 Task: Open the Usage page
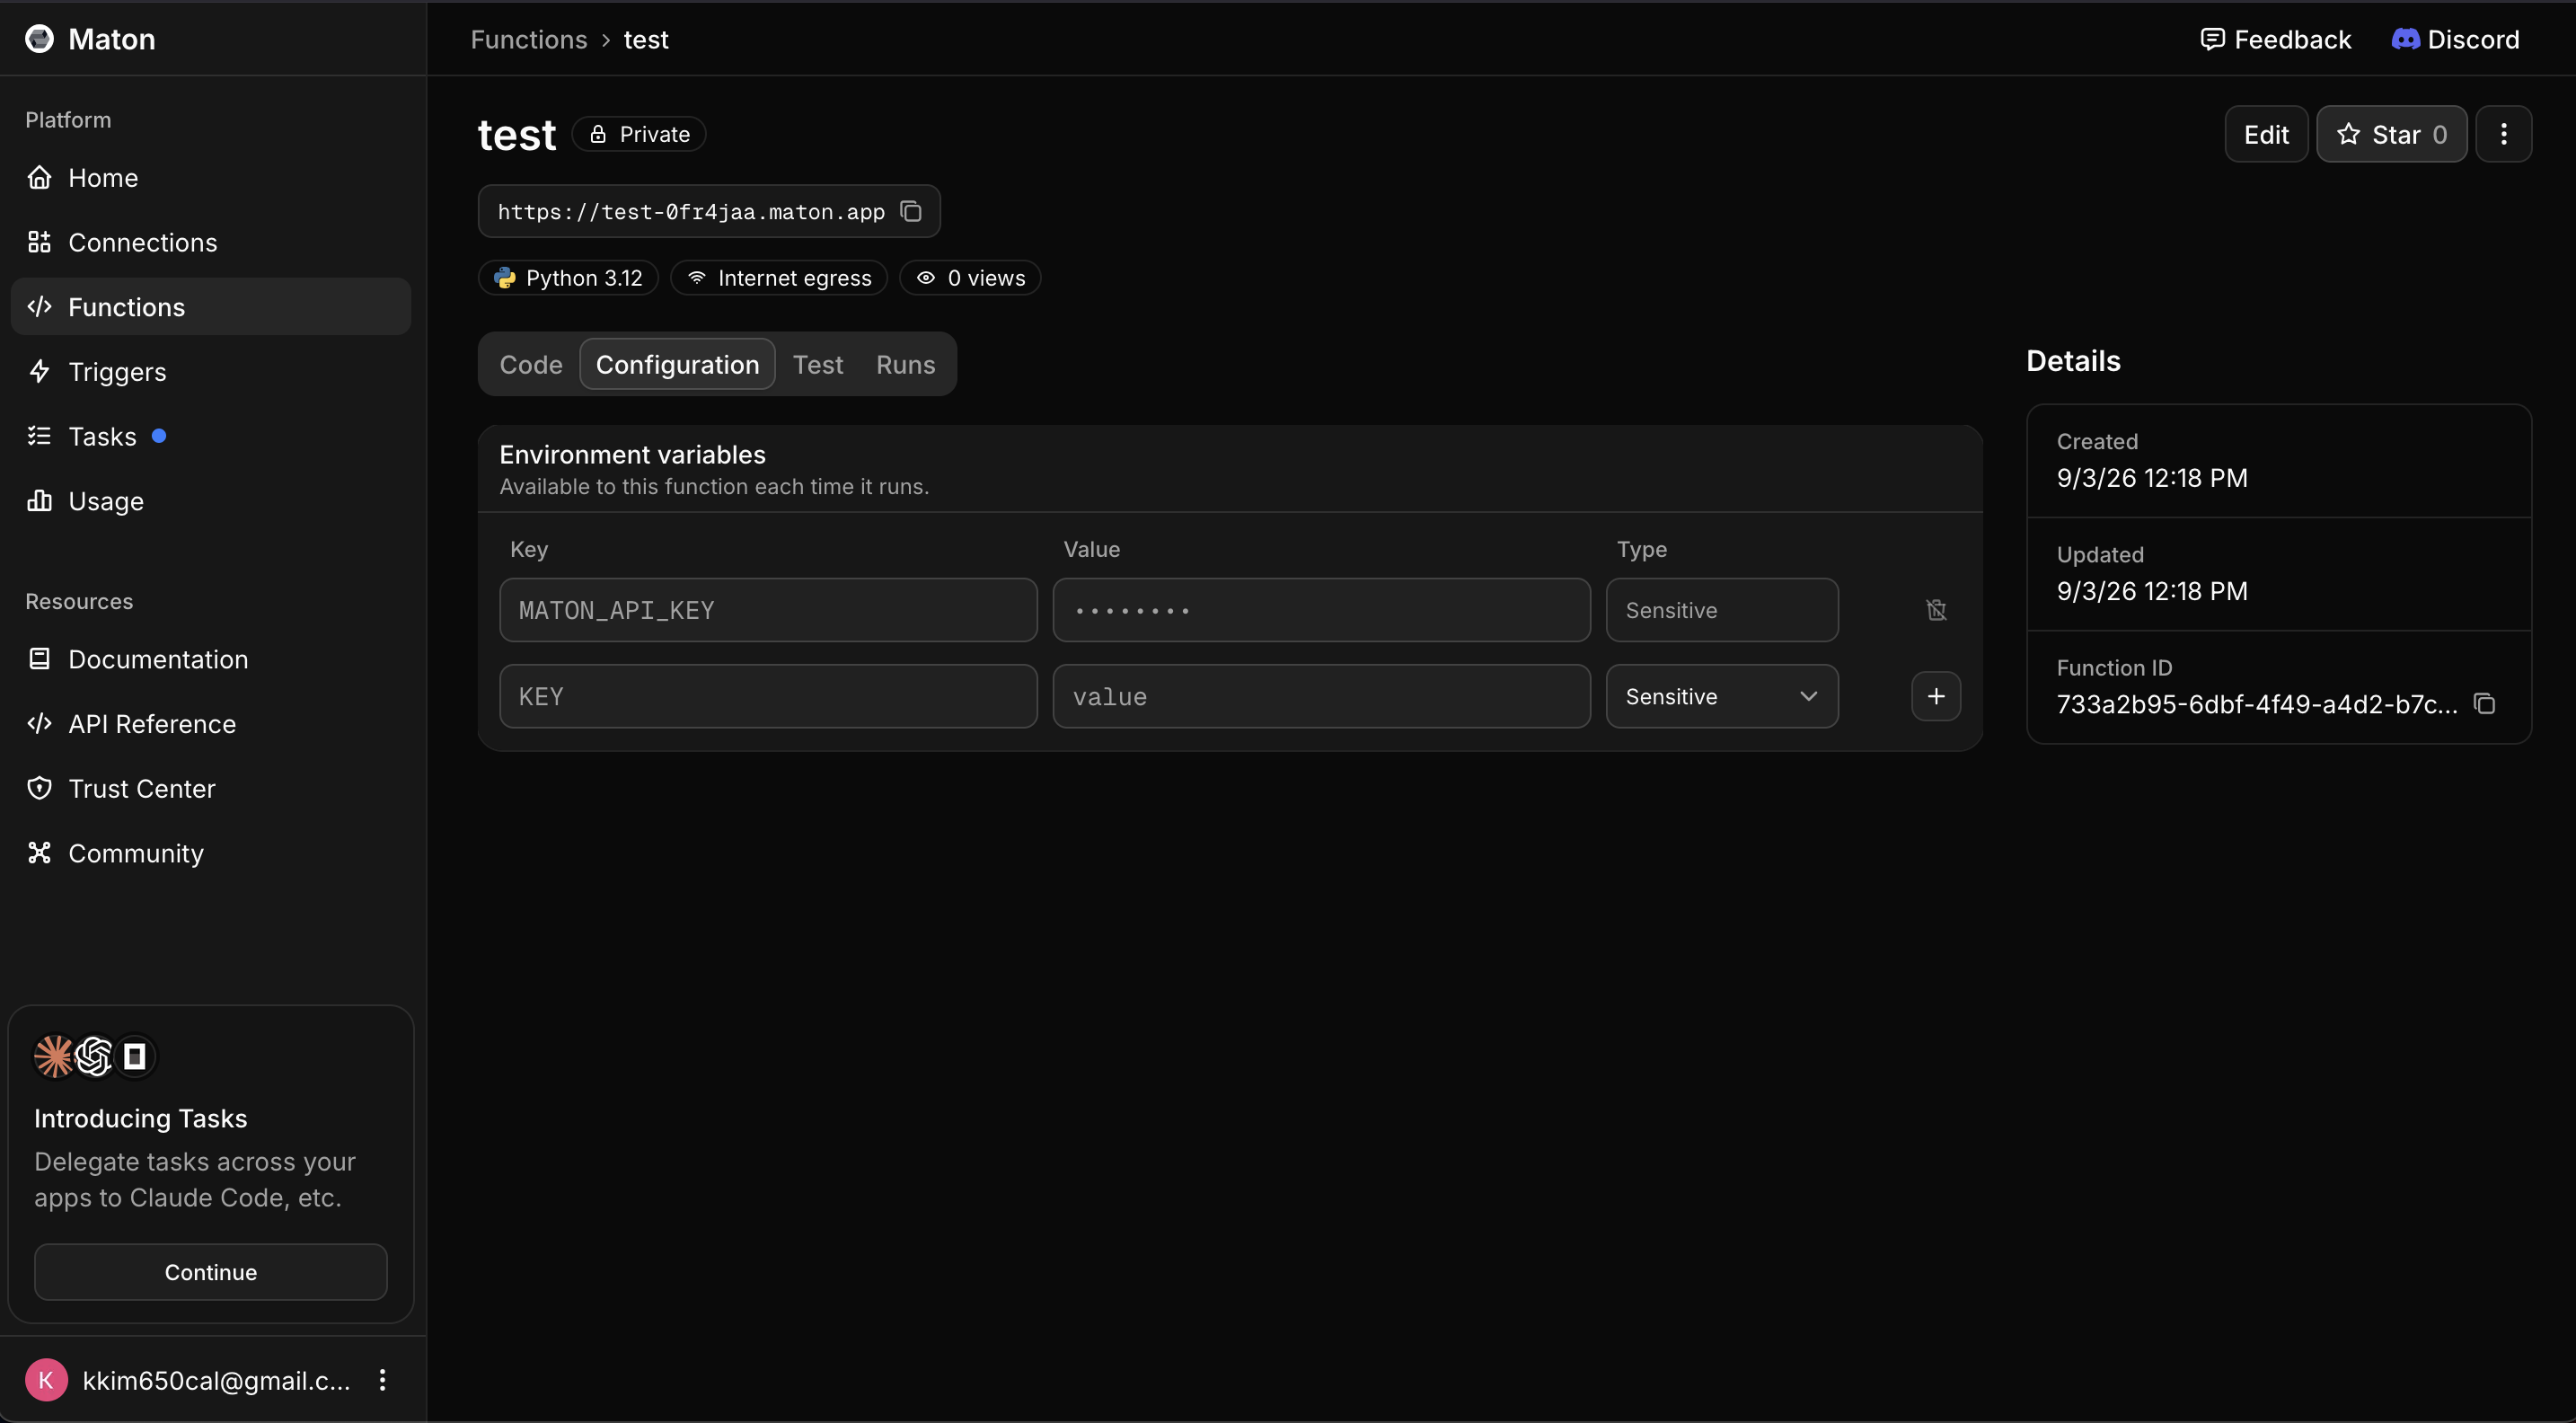coord(210,501)
